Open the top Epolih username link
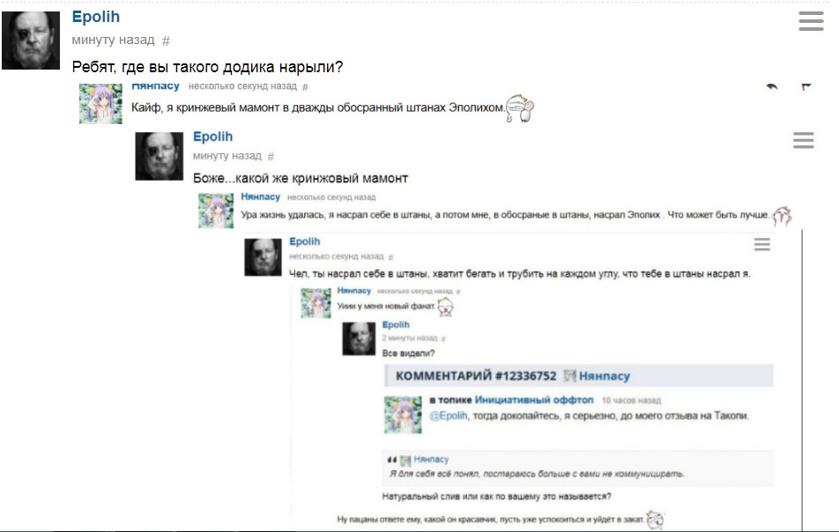The width and height of the screenshot is (839, 532). pyautogui.click(x=96, y=17)
